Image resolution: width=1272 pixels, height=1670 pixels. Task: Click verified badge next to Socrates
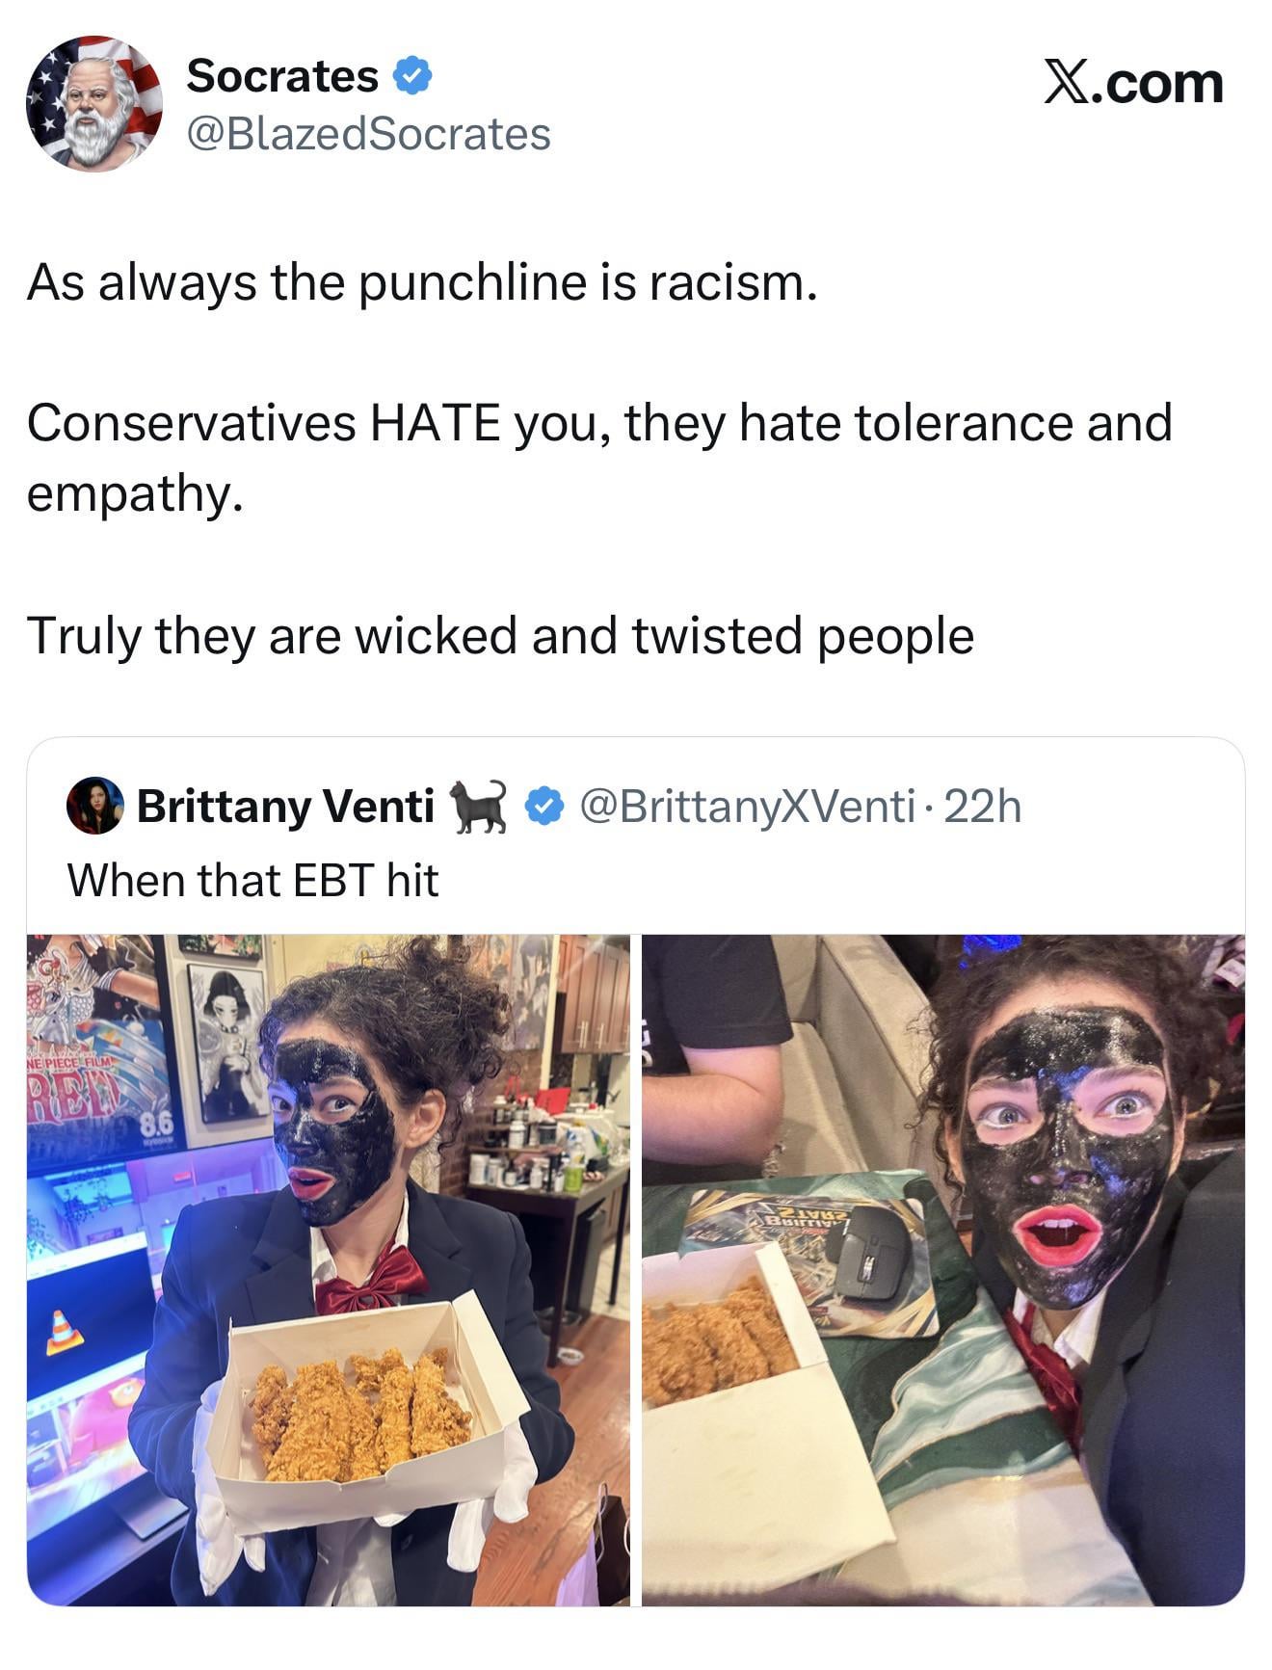click(x=412, y=76)
